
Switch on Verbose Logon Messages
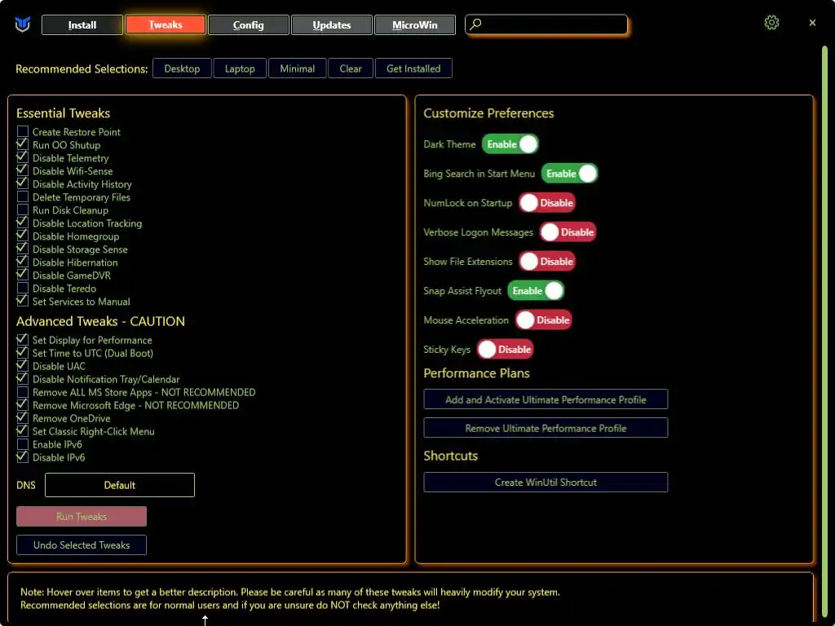568,232
